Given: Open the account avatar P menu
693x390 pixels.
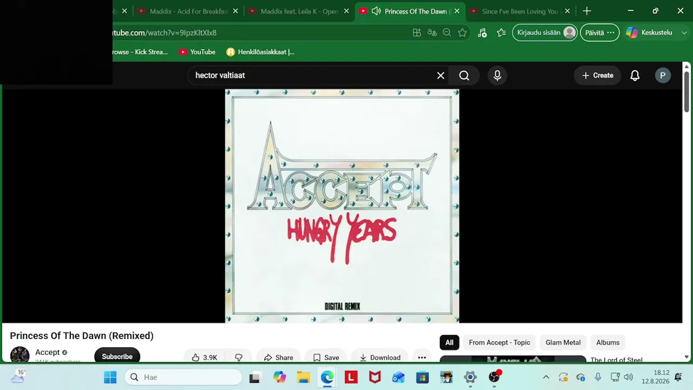Looking at the screenshot, I should tap(663, 76).
